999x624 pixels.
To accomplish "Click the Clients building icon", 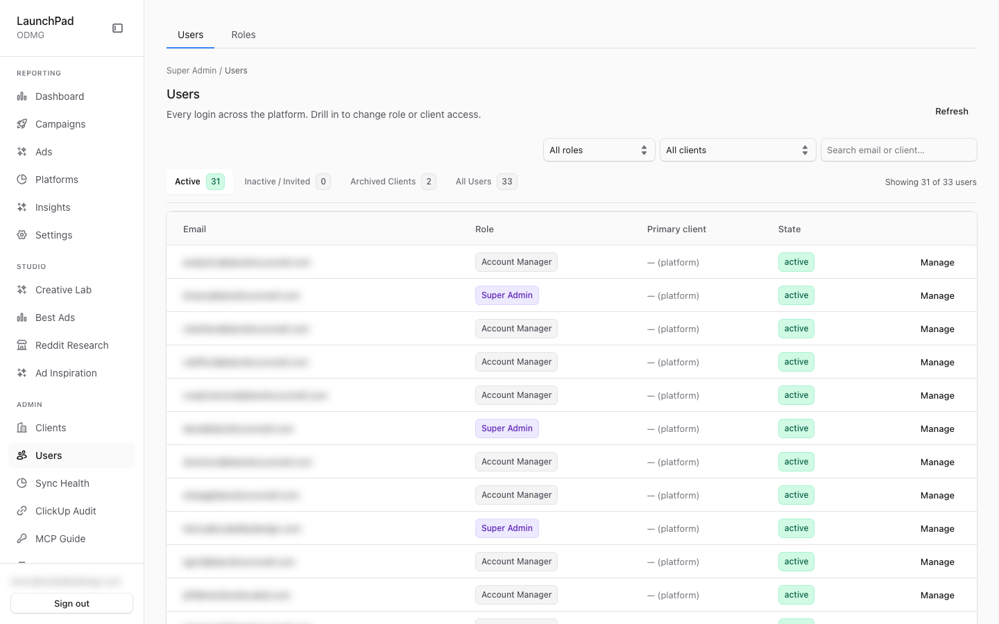I will point(22,428).
